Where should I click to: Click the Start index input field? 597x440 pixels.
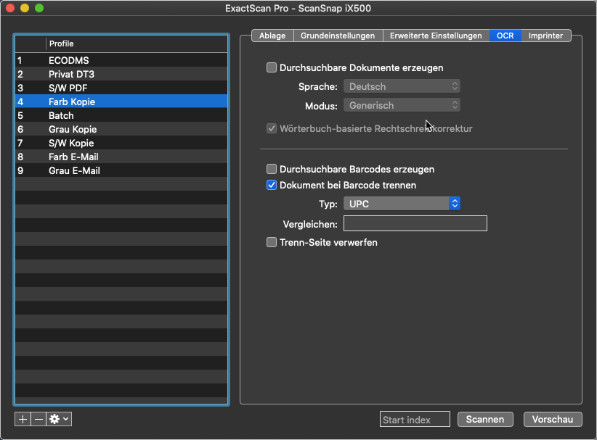point(414,420)
